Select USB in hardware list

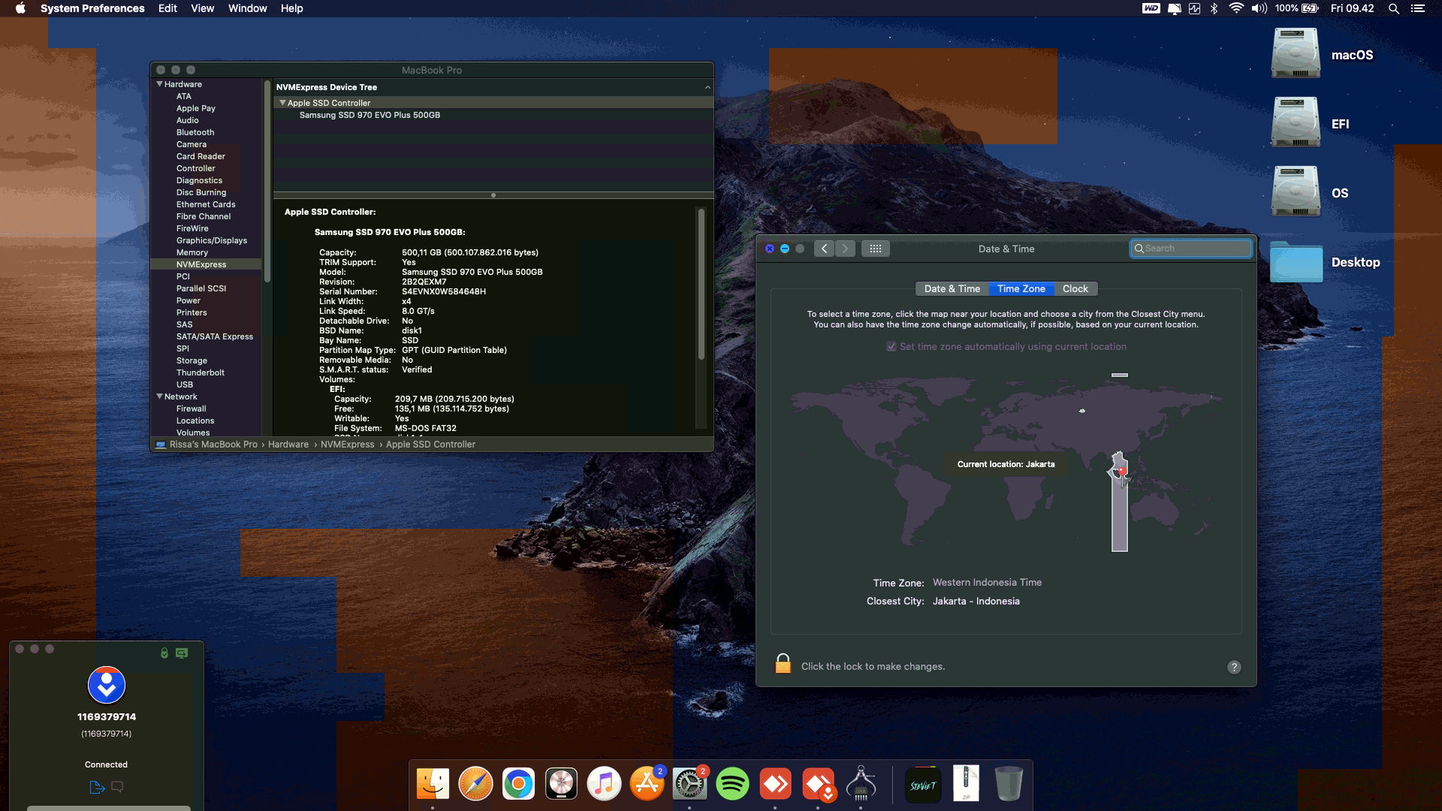tap(184, 384)
